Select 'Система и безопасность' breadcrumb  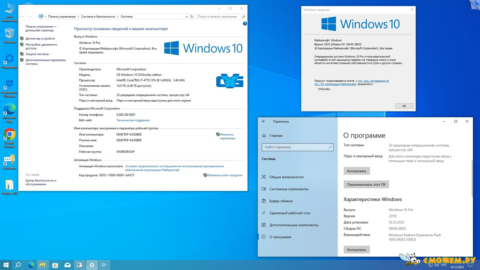pyautogui.click(x=98, y=16)
